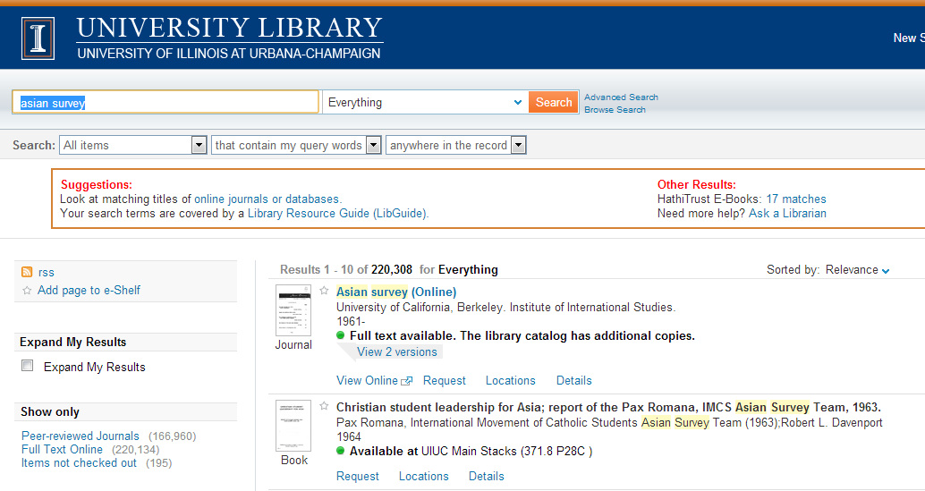Open Locations tab for Christian student leadership
Viewport: 925px width, 491px height.
[x=423, y=477]
